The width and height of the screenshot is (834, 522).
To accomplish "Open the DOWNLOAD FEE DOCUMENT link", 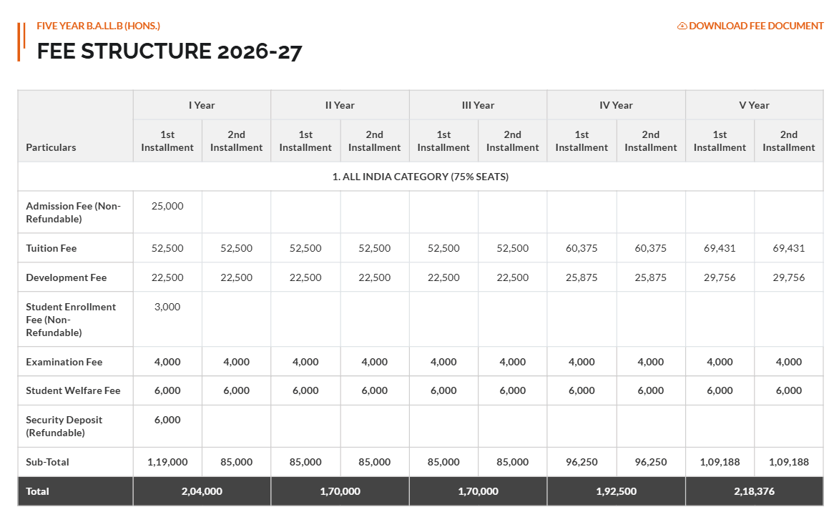I will [x=756, y=25].
